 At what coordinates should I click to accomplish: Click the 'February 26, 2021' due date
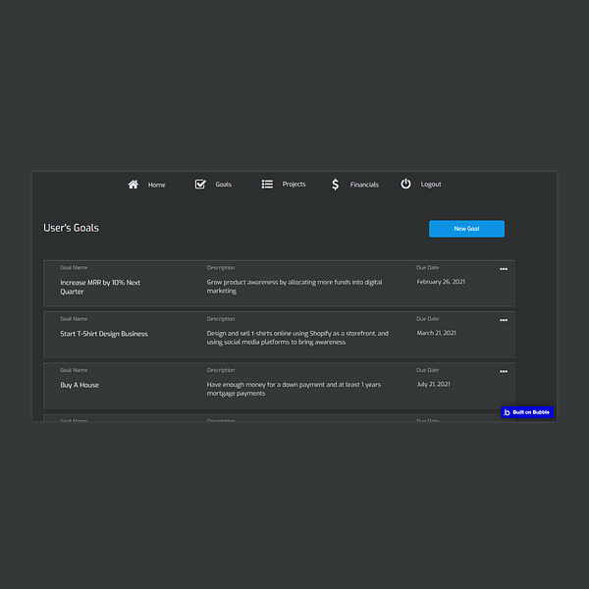coord(441,282)
